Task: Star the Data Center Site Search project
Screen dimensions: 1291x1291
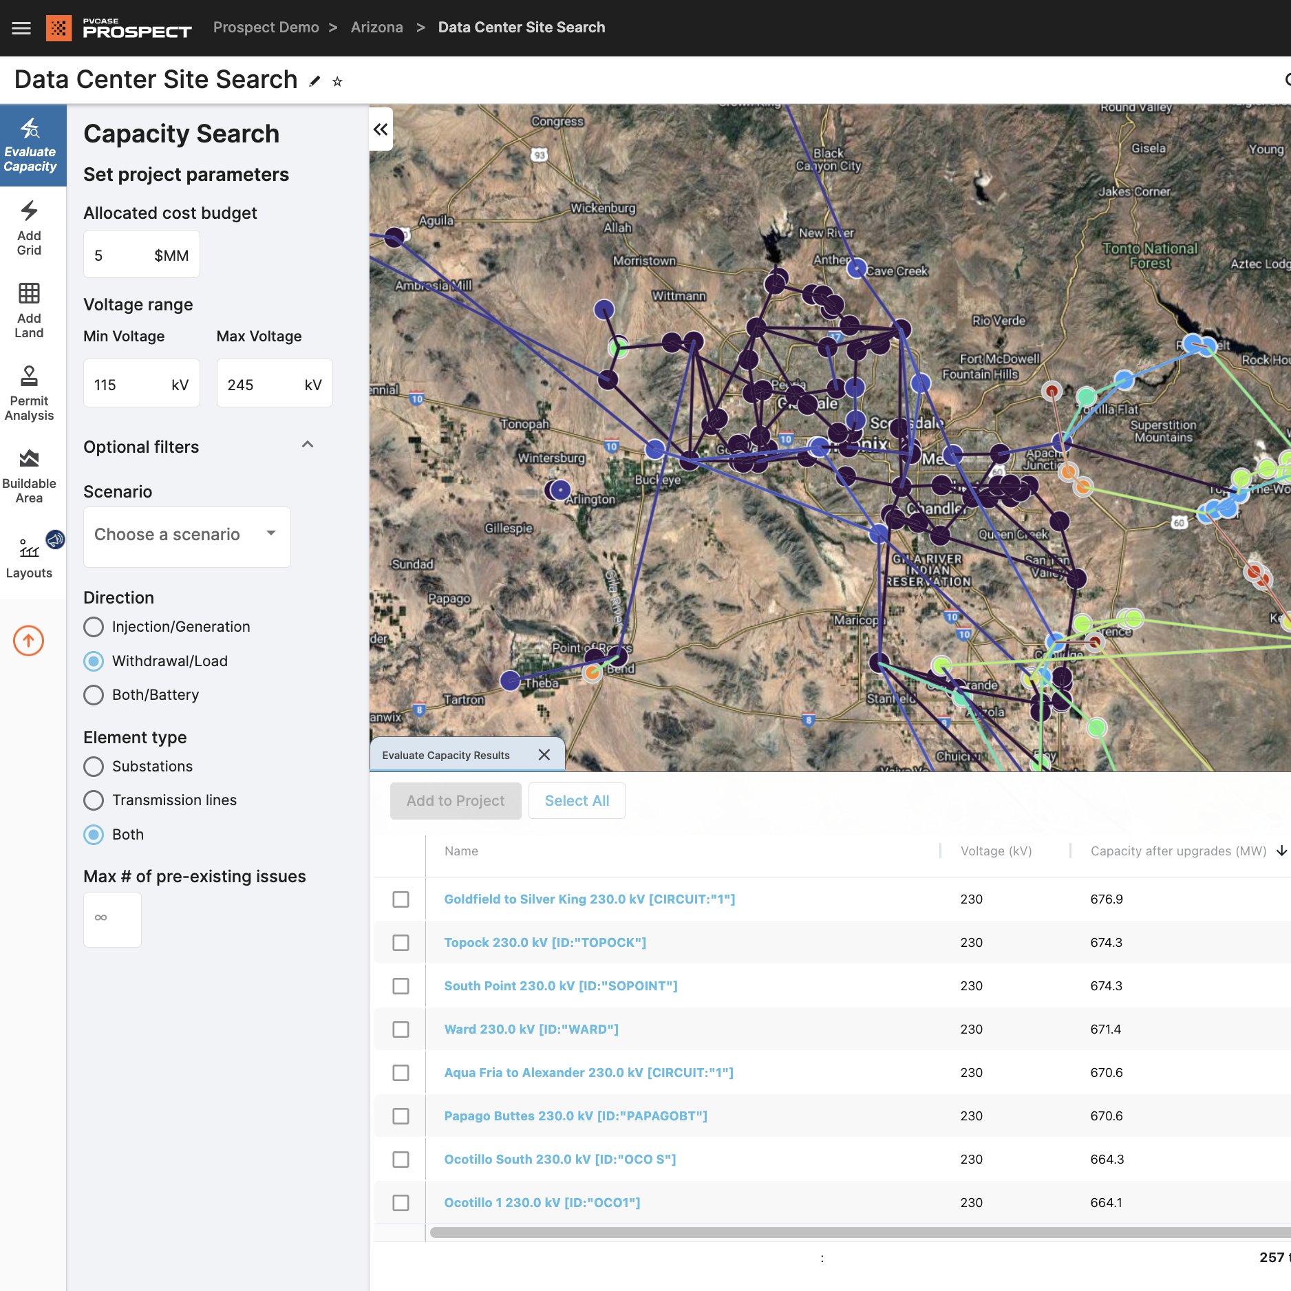Action: pyautogui.click(x=338, y=81)
